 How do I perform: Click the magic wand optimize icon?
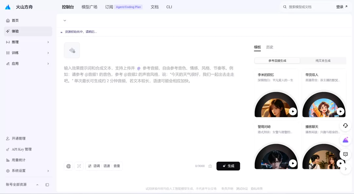point(79,166)
